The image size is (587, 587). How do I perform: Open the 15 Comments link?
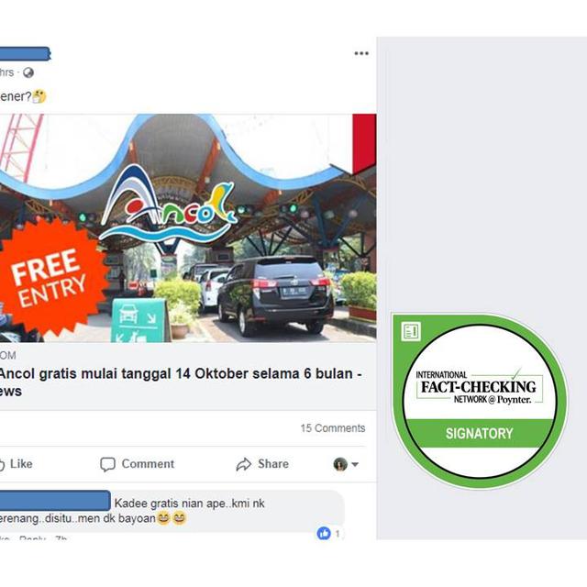pyautogui.click(x=333, y=428)
